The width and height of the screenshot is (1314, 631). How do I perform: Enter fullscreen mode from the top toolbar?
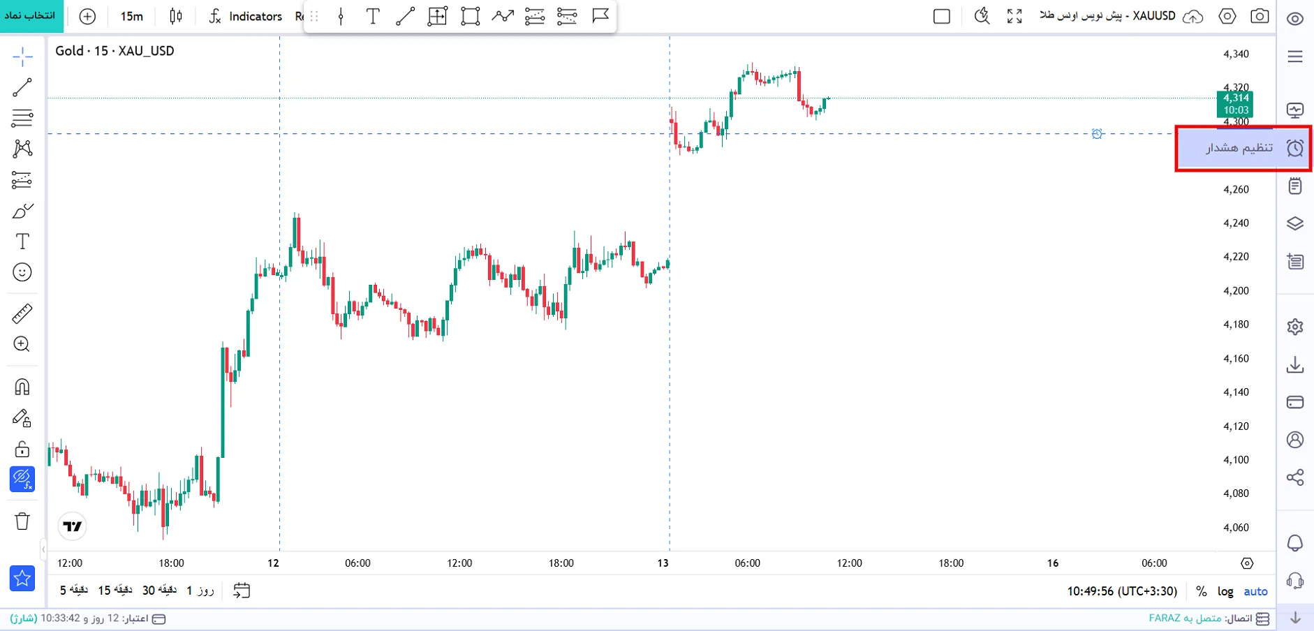[x=1014, y=16]
